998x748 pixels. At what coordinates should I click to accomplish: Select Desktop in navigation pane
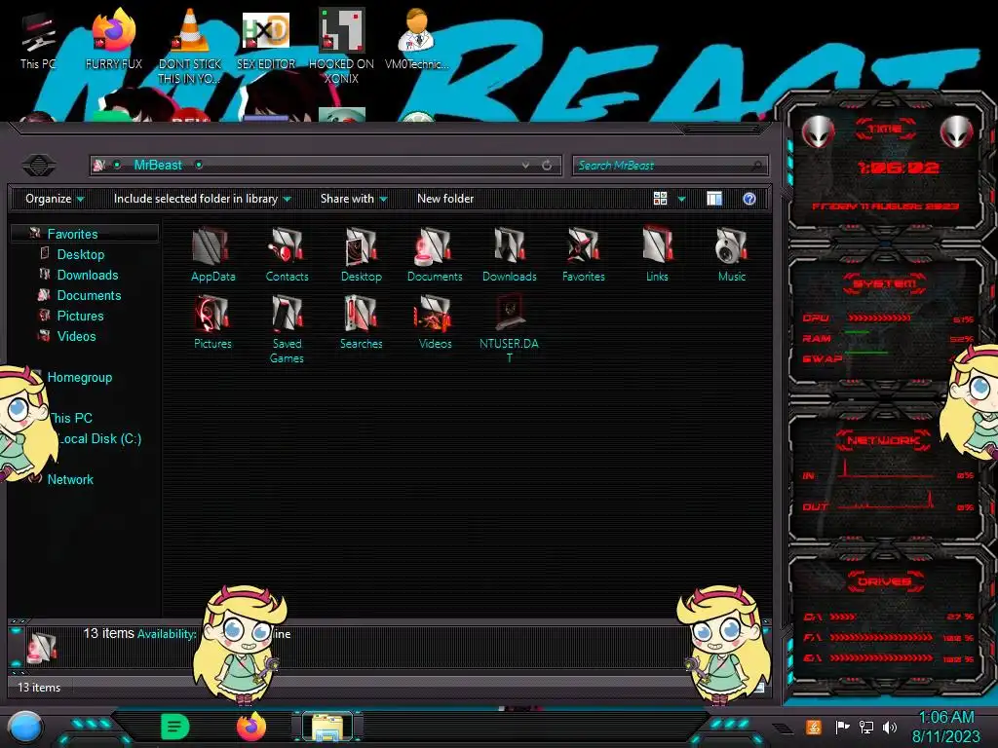point(80,254)
